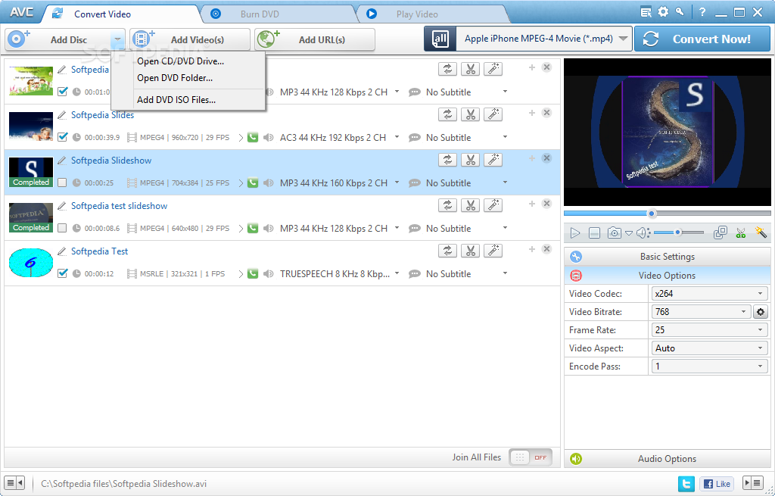This screenshot has width=775, height=496.
Task: Select the Convert Video tab
Action: pyautogui.click(x=102, y=14)
